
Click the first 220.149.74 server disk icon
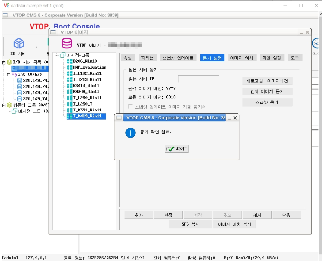coord(19,81)
